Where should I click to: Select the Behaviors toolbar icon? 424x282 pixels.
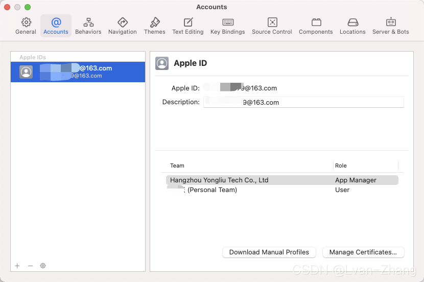pyautogui.click(x=88, y=26)
